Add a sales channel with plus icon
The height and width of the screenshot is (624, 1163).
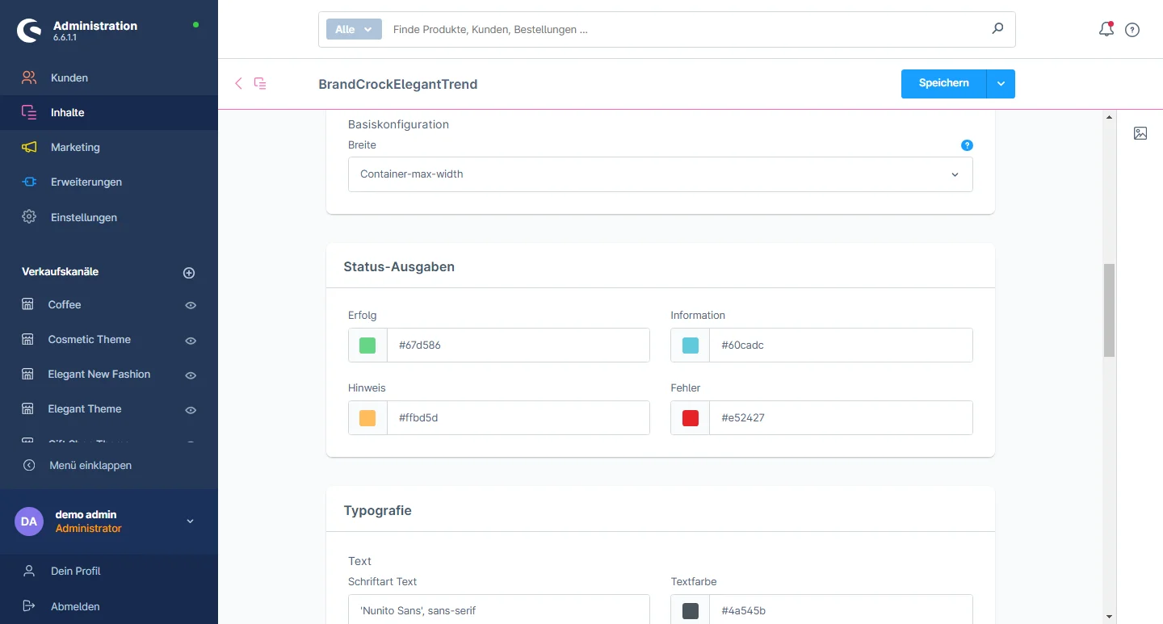click(189, 273)
